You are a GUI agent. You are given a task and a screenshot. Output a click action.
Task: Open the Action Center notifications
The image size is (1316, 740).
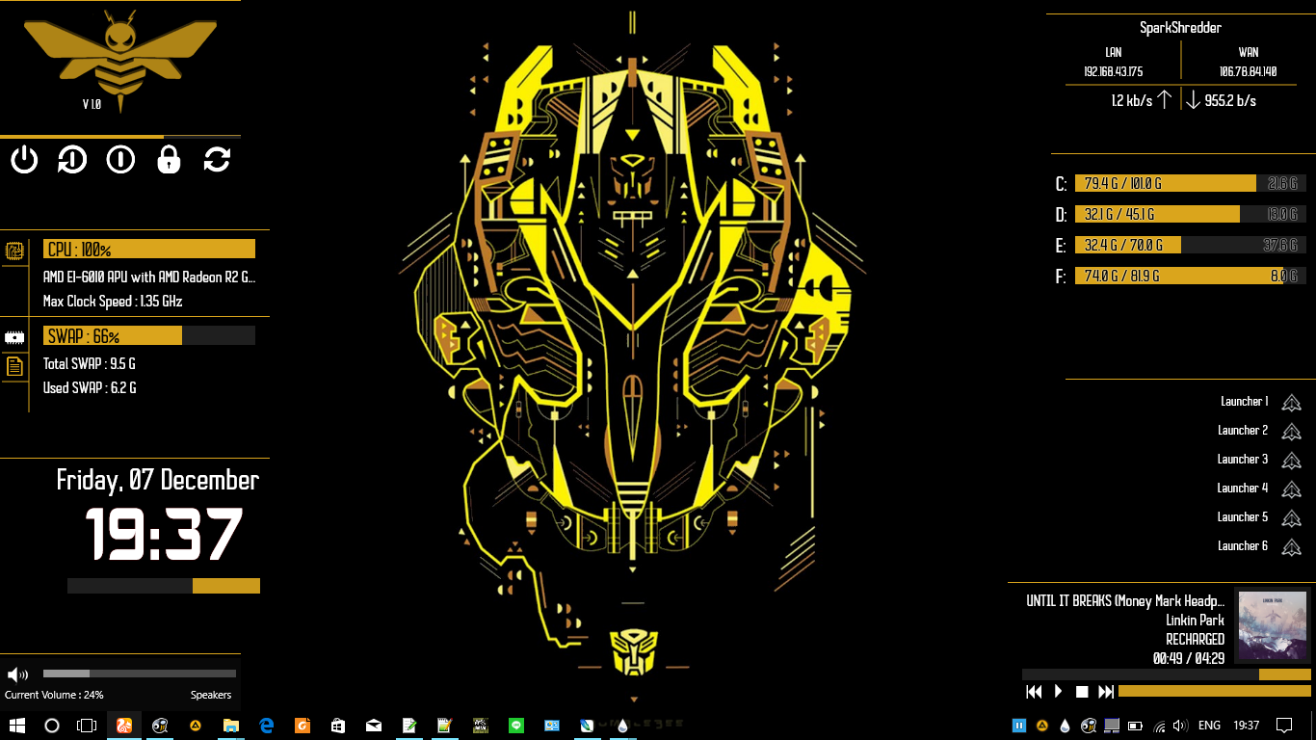1284,726
